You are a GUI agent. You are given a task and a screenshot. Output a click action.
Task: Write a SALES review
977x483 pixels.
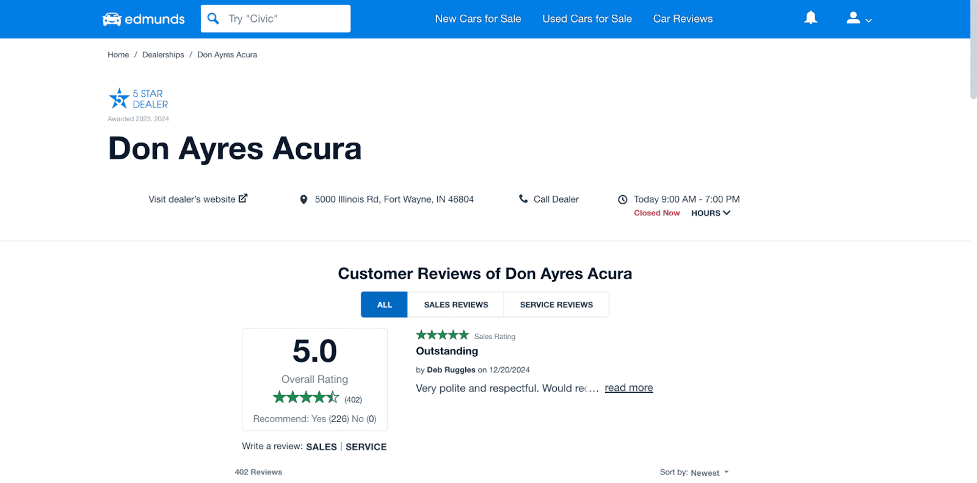tap(321, 447)
